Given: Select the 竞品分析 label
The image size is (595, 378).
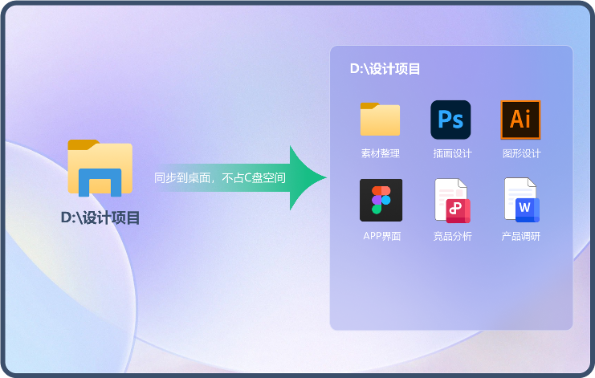Looking at the screenshot, I should (452, 236).
